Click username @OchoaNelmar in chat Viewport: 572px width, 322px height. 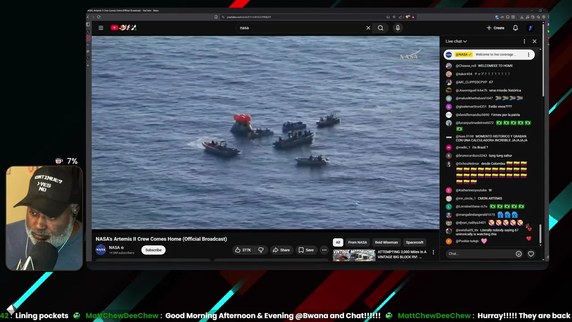[467, 164]
